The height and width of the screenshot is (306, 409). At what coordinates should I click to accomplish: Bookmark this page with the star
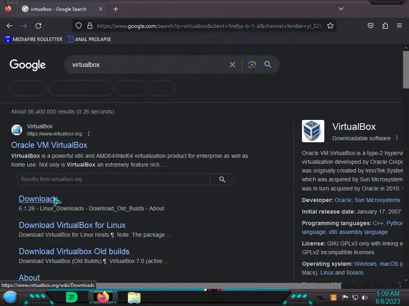point(330,26)
